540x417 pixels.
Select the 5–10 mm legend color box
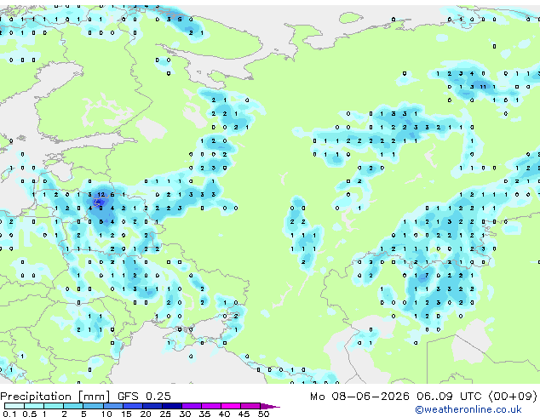click(93, 406)
